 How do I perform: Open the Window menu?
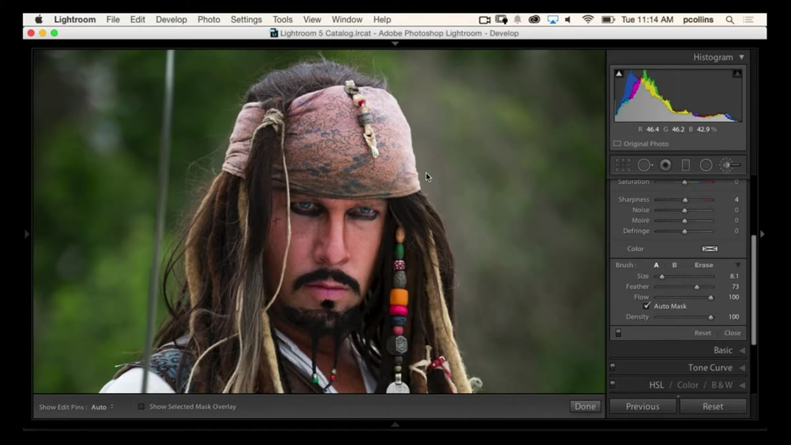[347, 20]
